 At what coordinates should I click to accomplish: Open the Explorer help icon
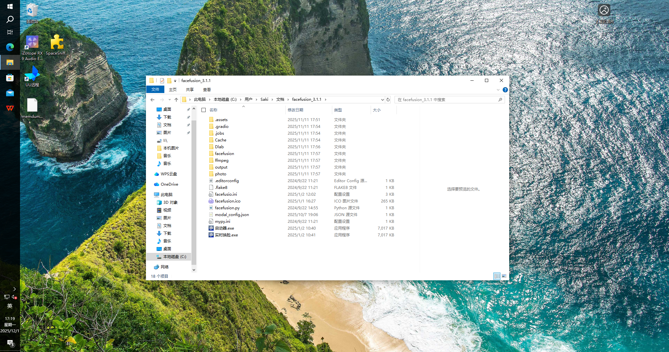pyautogui.click(x=505, y=90)
